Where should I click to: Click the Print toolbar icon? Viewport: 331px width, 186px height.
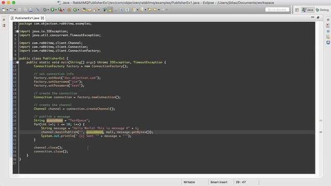click(31, 10)
